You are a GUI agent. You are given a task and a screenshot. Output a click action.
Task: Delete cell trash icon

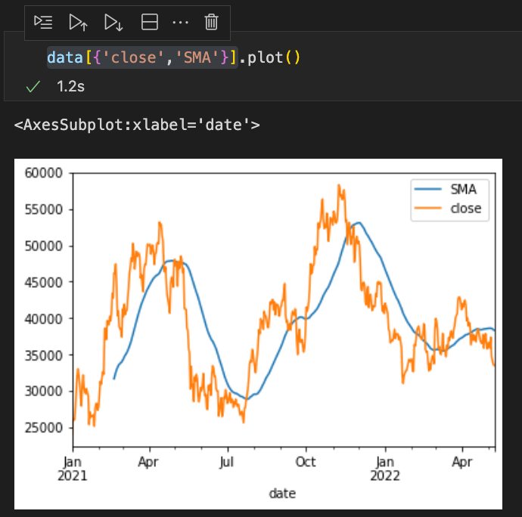click(x=211, y=22)
